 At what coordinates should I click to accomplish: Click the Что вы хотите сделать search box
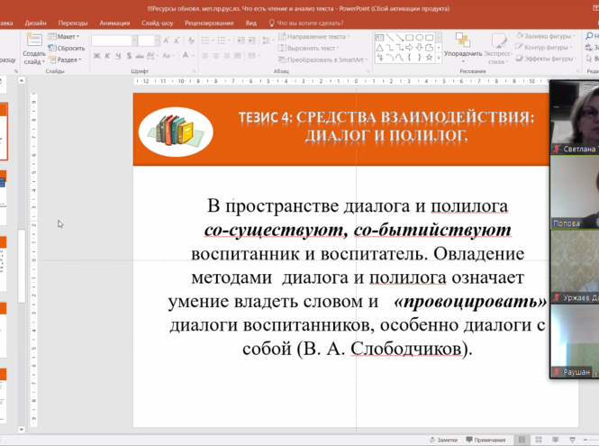[306, 23]
